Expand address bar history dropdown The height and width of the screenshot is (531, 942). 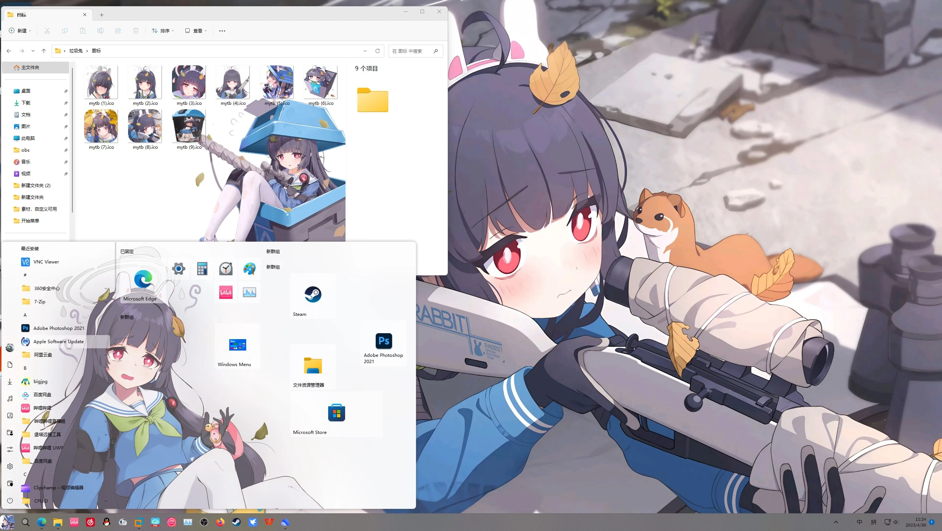pyautogui.click(x=365, y=51)
